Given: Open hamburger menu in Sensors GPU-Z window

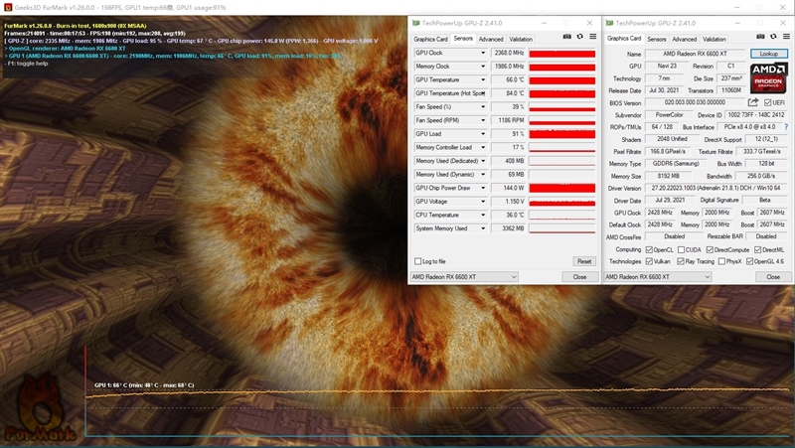Looking at the screenshot, I should coord(592,37).
